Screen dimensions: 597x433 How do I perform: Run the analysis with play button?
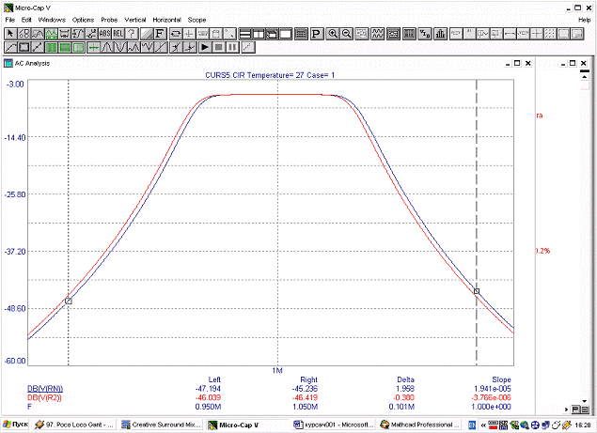click(x=204, y=46)
